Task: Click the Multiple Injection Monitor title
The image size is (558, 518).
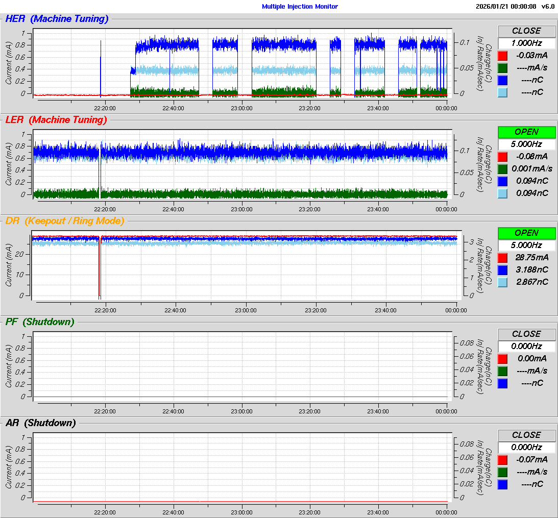Action: pyautogui.click(x=300, y=7)
